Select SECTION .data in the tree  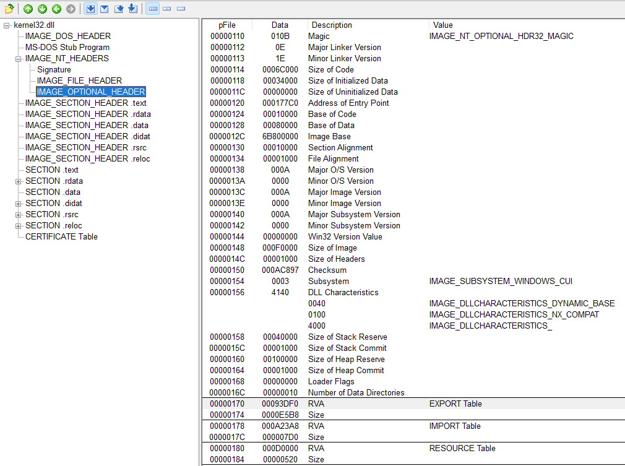click(x=53, y=192)
